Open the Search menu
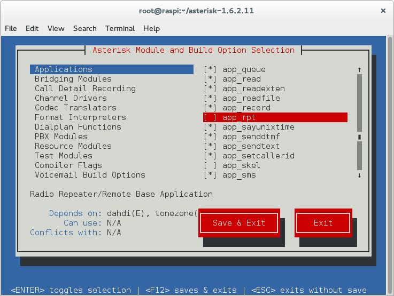 (85, 28)
